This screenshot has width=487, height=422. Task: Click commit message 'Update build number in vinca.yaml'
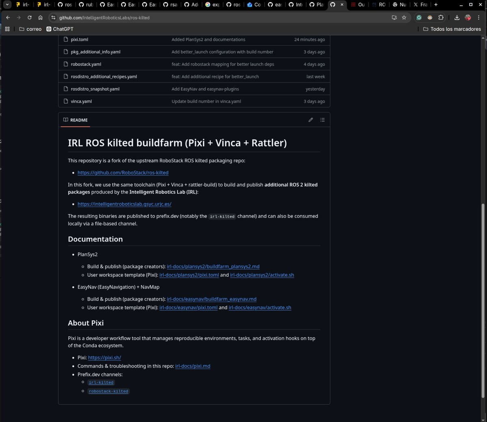[x=206, y=101]
